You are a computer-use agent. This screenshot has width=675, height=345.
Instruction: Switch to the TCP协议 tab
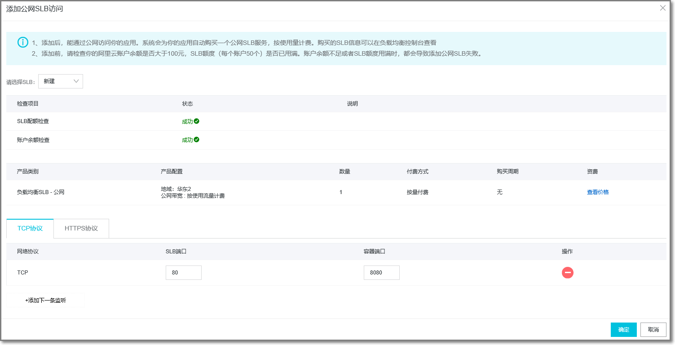[x=30, y=228]
